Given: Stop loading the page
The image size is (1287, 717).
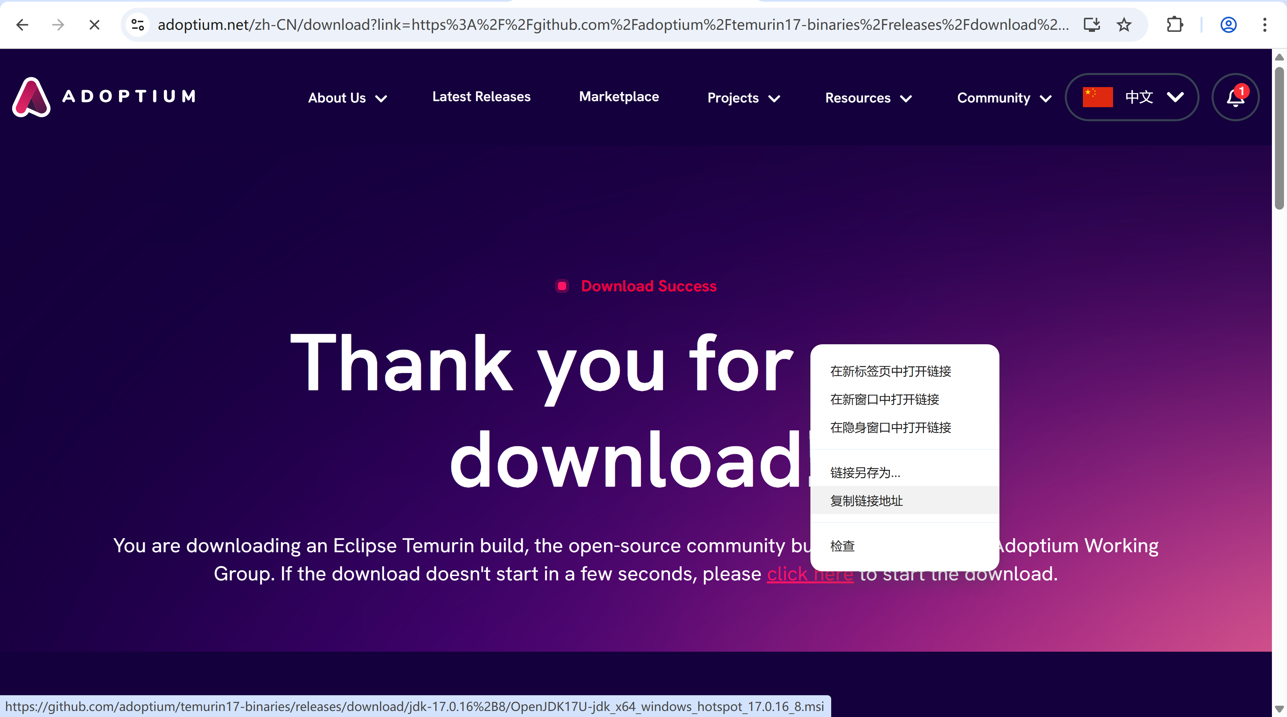Looking at the screenshot, I should 95,24.
